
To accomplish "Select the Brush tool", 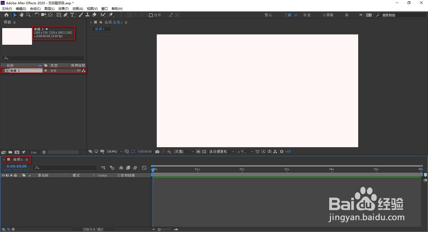I will coord(81,15).
